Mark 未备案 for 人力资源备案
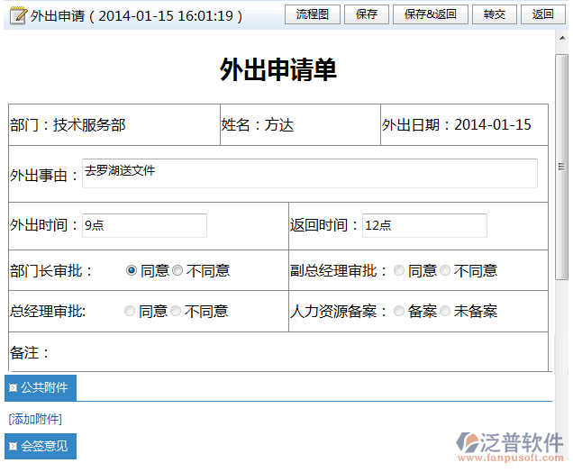 click(445, 311)
